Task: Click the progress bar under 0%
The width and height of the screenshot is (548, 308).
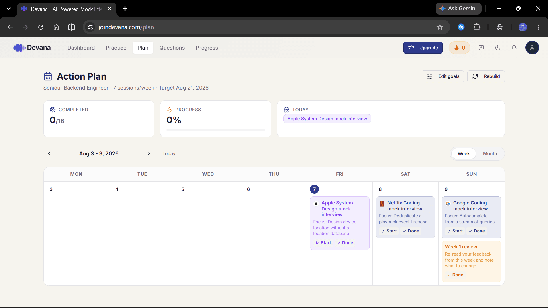Action: click(215, 130)
